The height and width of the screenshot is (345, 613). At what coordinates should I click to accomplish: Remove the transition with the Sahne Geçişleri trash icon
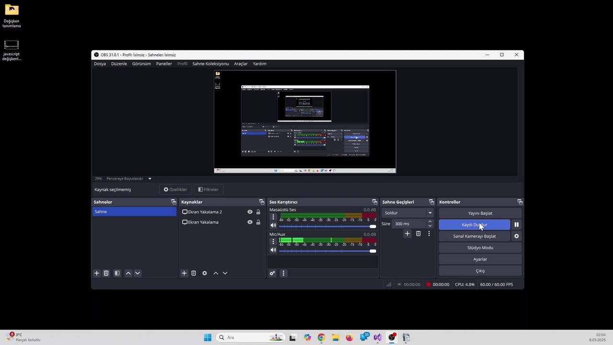point(418,234)
